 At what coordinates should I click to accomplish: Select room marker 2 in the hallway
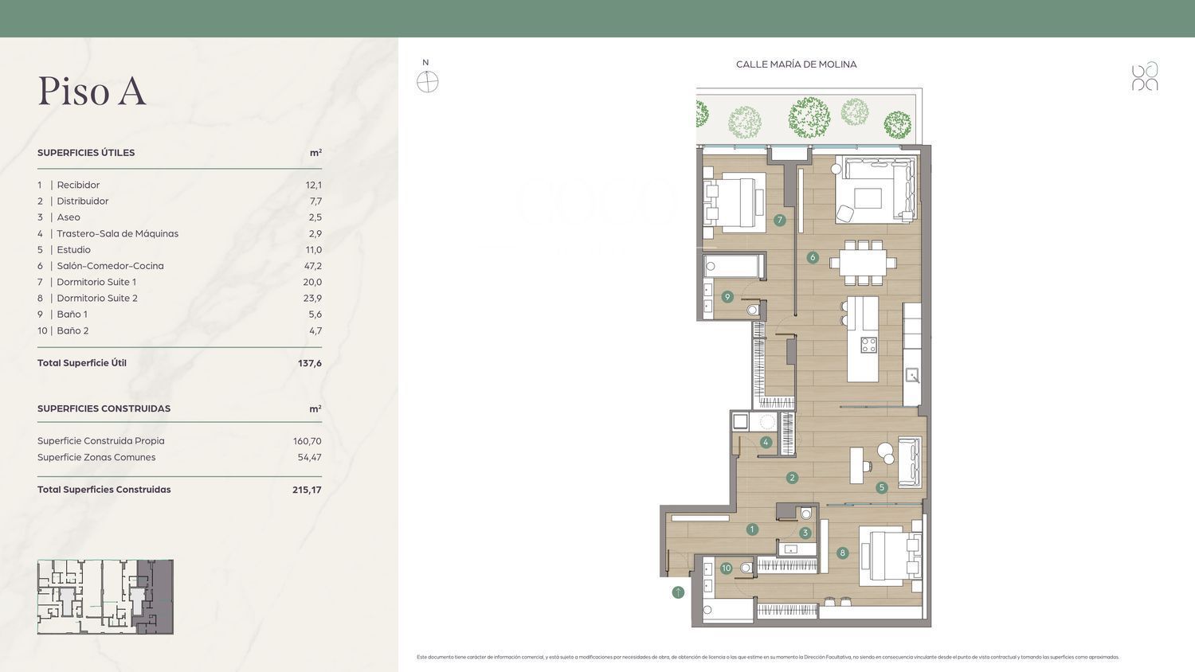tap(792, 478)
